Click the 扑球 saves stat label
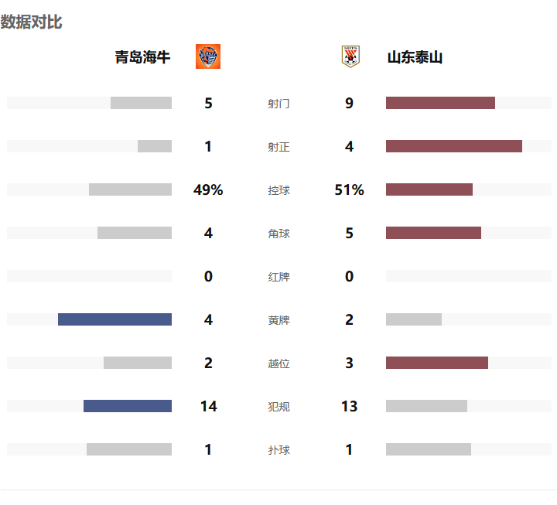The image size is (557, 505). pos(278,450)
